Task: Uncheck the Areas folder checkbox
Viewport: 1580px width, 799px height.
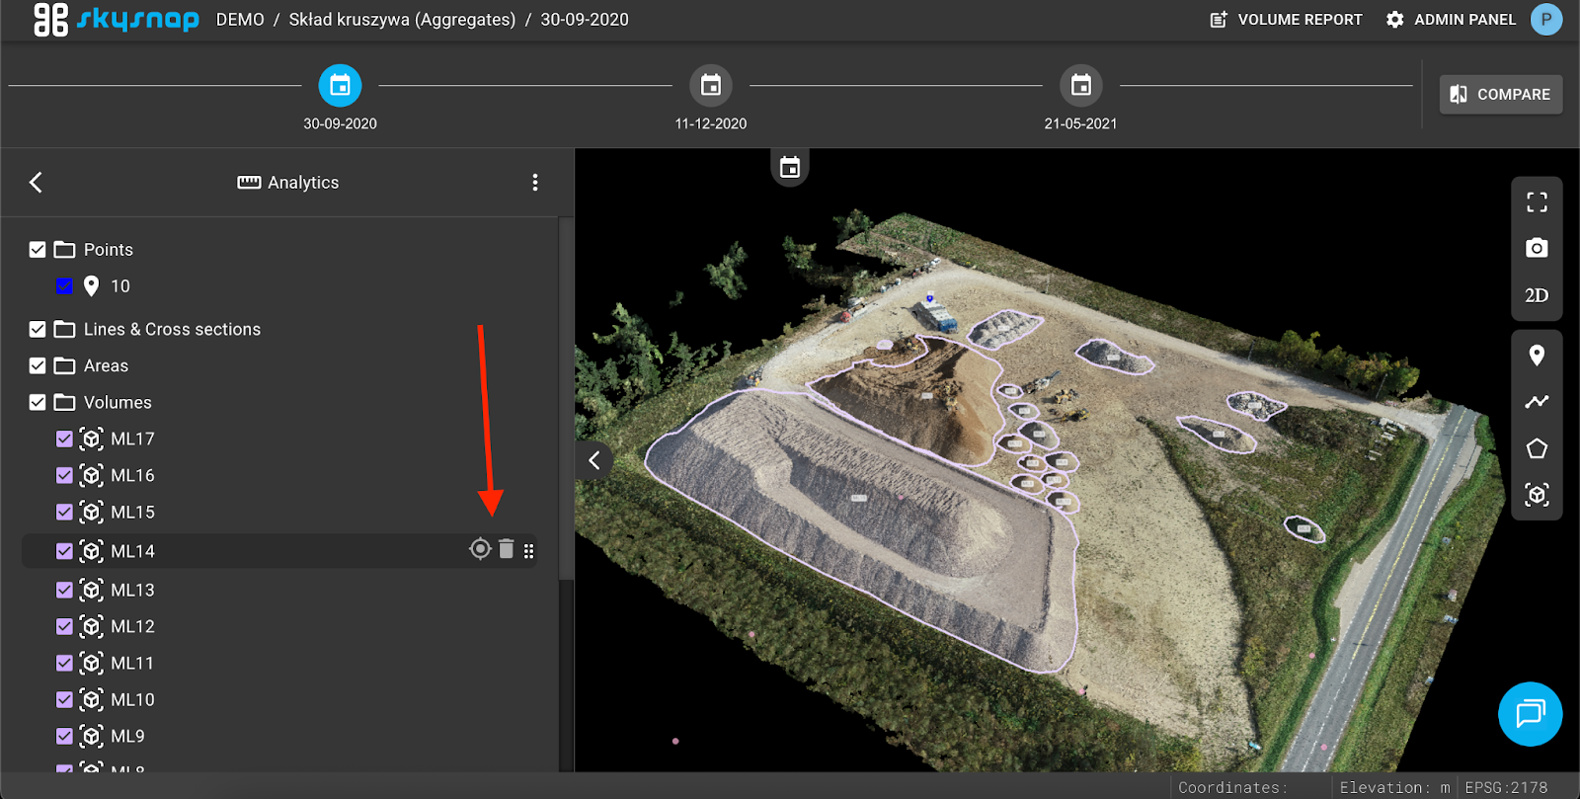Action: (38, 365)
